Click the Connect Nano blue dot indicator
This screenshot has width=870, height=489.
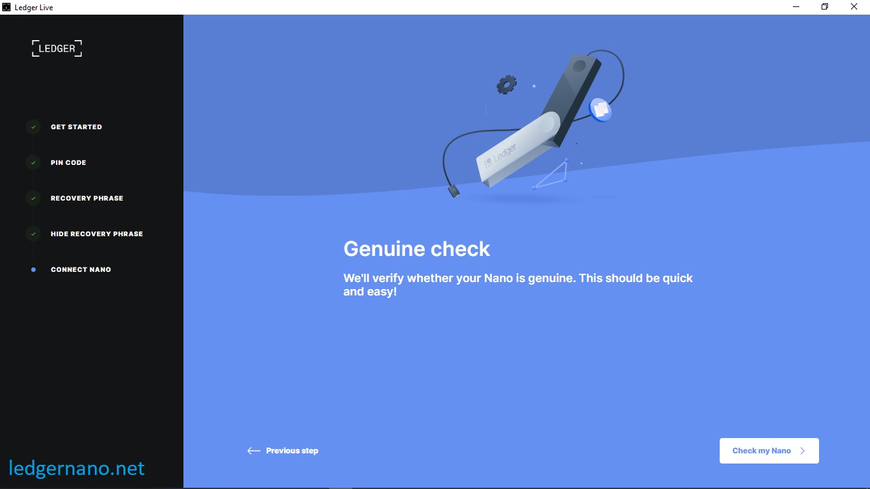[x=33, y=269]
